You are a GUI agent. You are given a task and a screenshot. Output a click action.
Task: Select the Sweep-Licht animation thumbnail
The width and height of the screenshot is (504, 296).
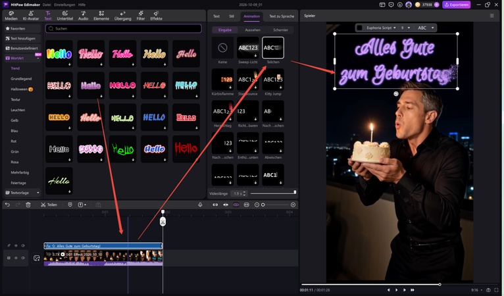(248, 47)
